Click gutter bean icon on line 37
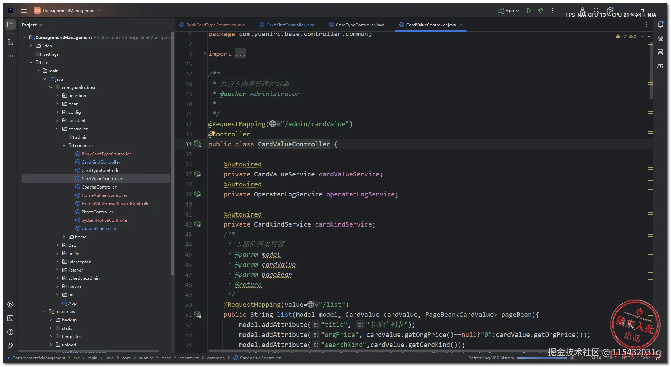 [x=197, y=174]
